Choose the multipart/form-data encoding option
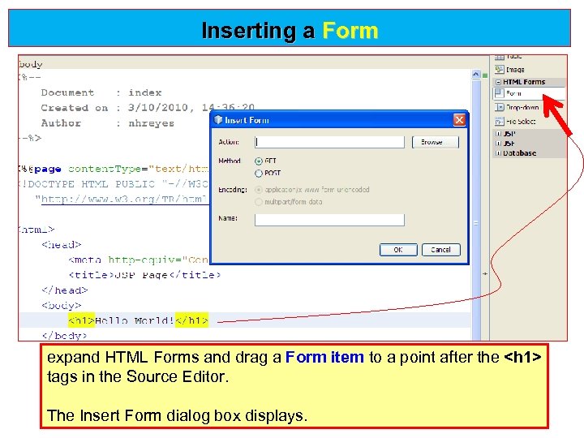 tap(259, 202)
